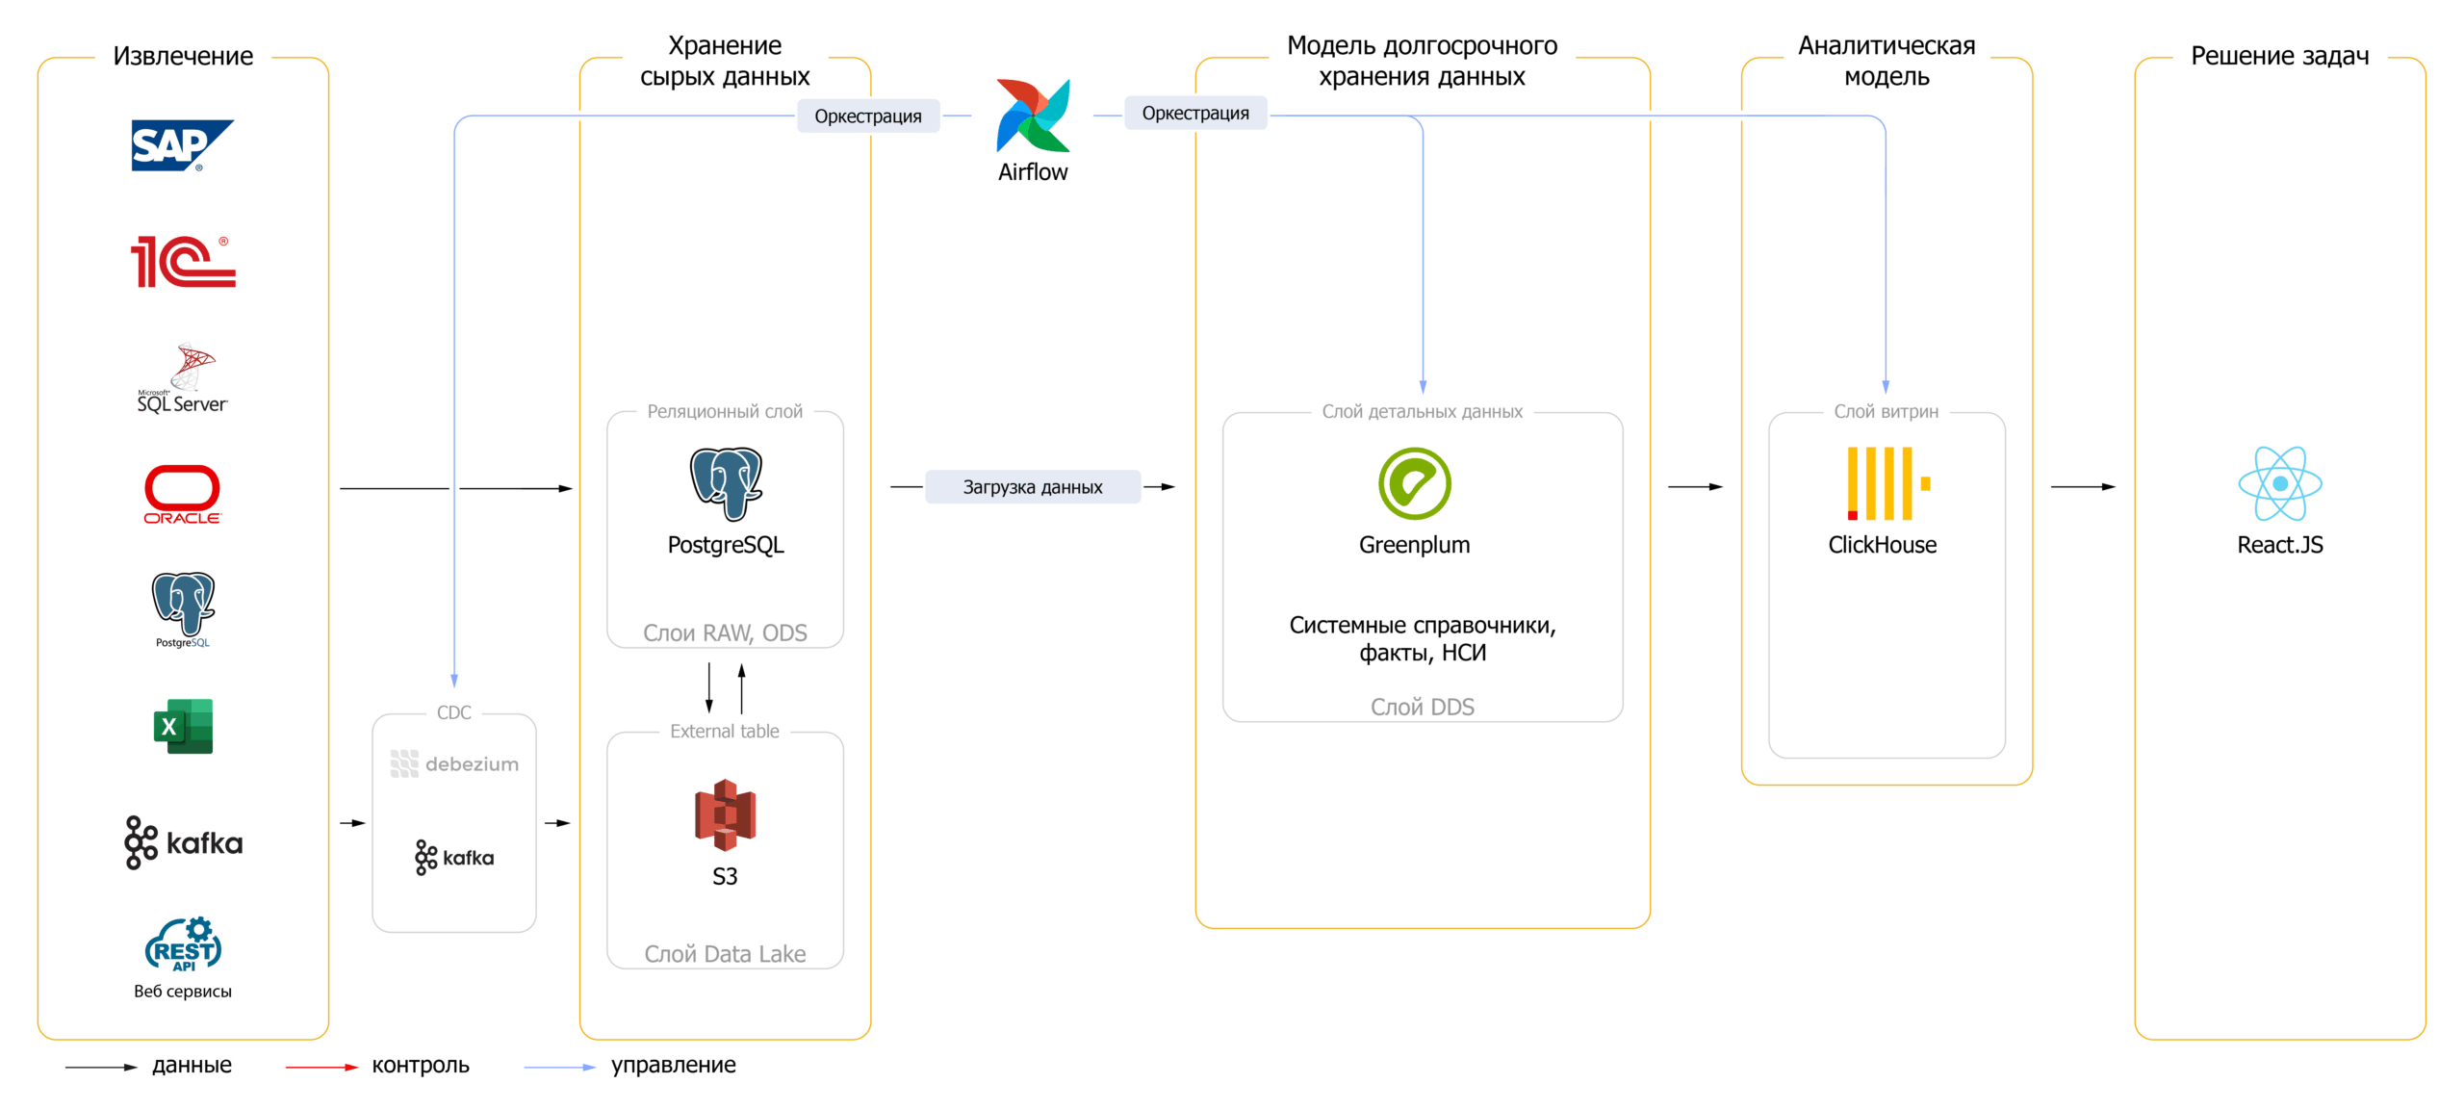
Task: Select the red S3 bucket icon
Action: pyautogui.click(x=725, y=814)
